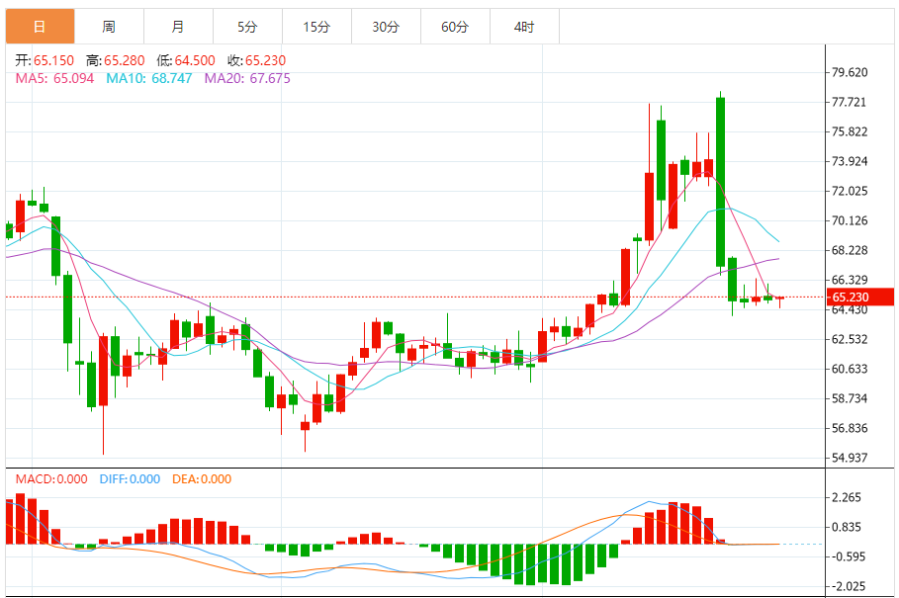The width and height of the screenshot is (899, 598).
Task: Click the 68.228 price axis label
Action: [850, 250]
